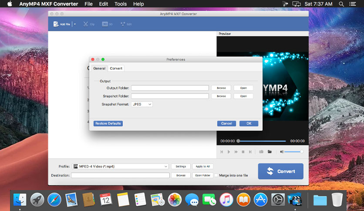Open the AnyMP4 MXF Converter app menu
Screen dimensions: 364x211
pyautogui.click(x=49, y=4)
